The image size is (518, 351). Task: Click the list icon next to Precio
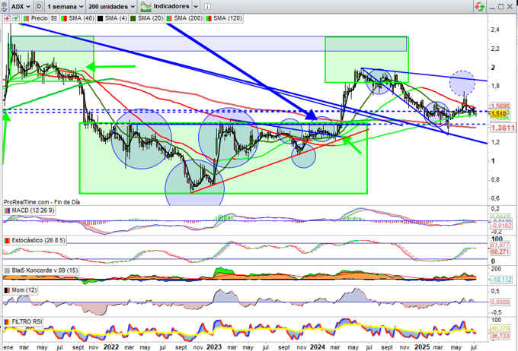[x=54, y=18]
